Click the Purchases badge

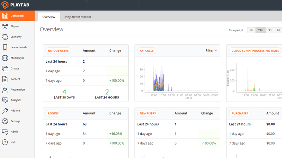pos(240,113)
